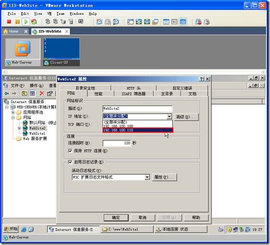Click the Help (帮助) button
This screenshot has height=245, width=270.
point(196,218)
